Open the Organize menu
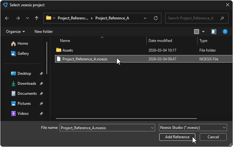233x147 pixels. (15, 32)
